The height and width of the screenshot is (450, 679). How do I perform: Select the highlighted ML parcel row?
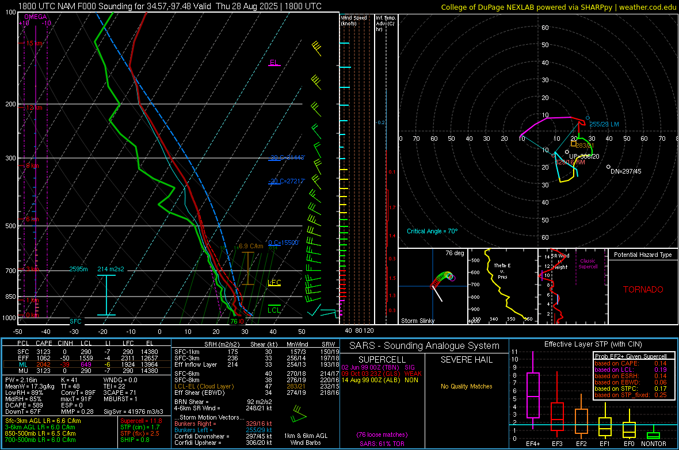click(87, 364)
